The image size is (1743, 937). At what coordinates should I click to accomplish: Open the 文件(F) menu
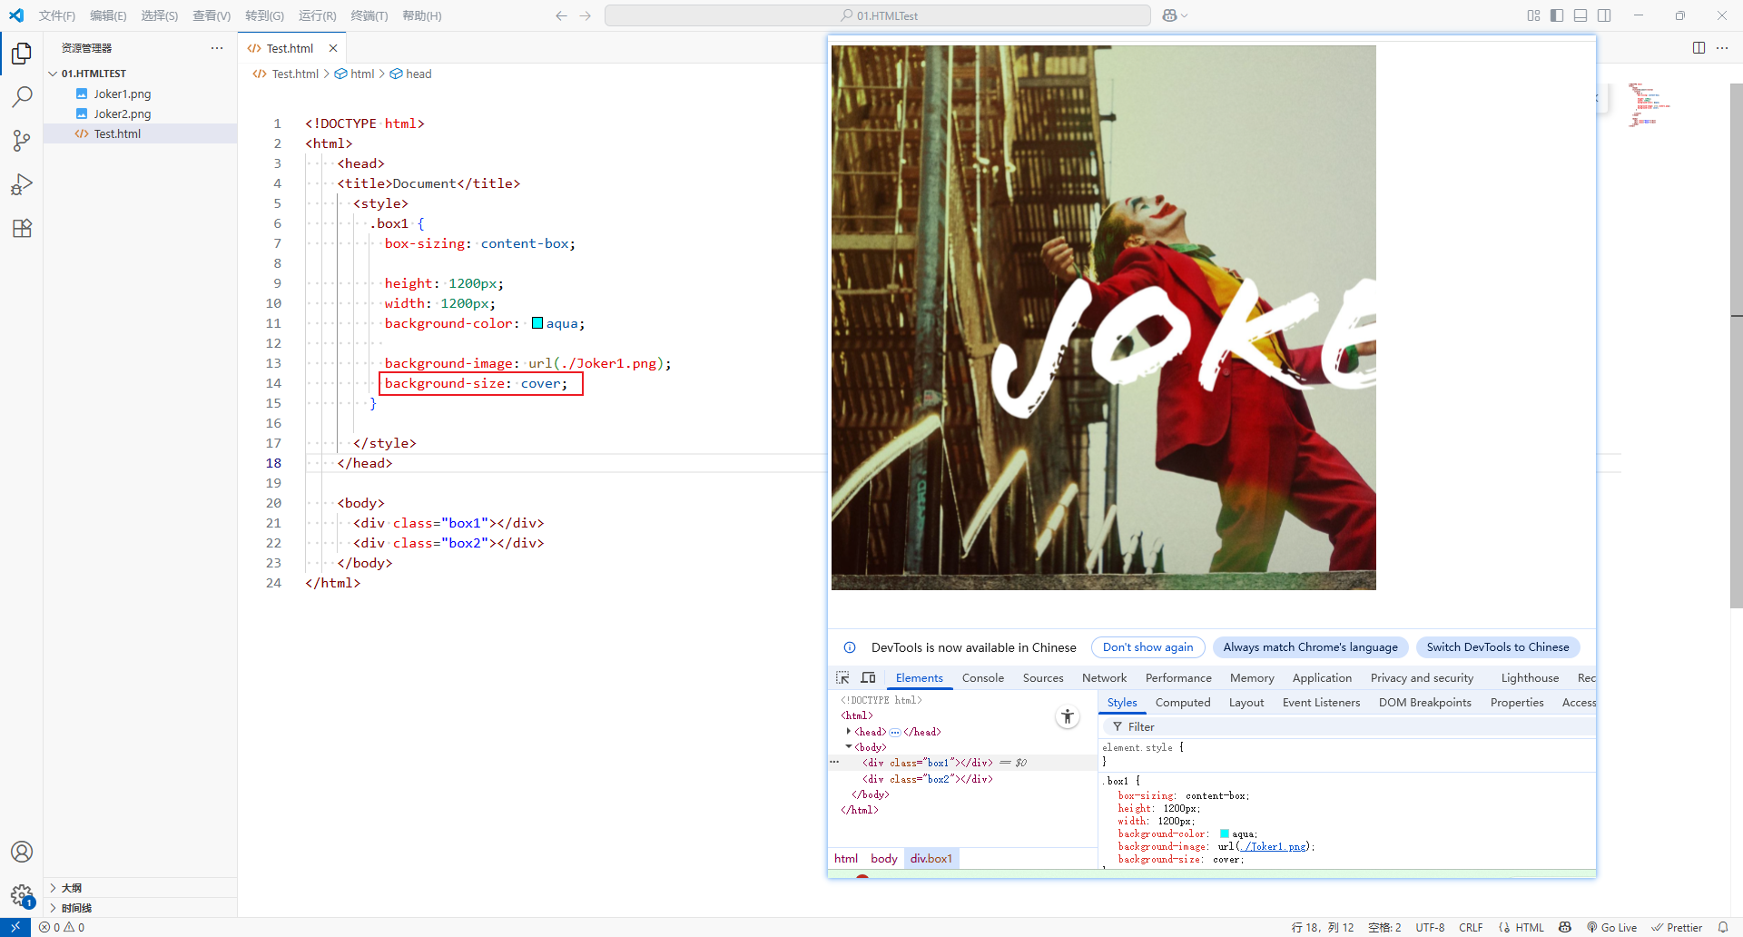point(57,15)
